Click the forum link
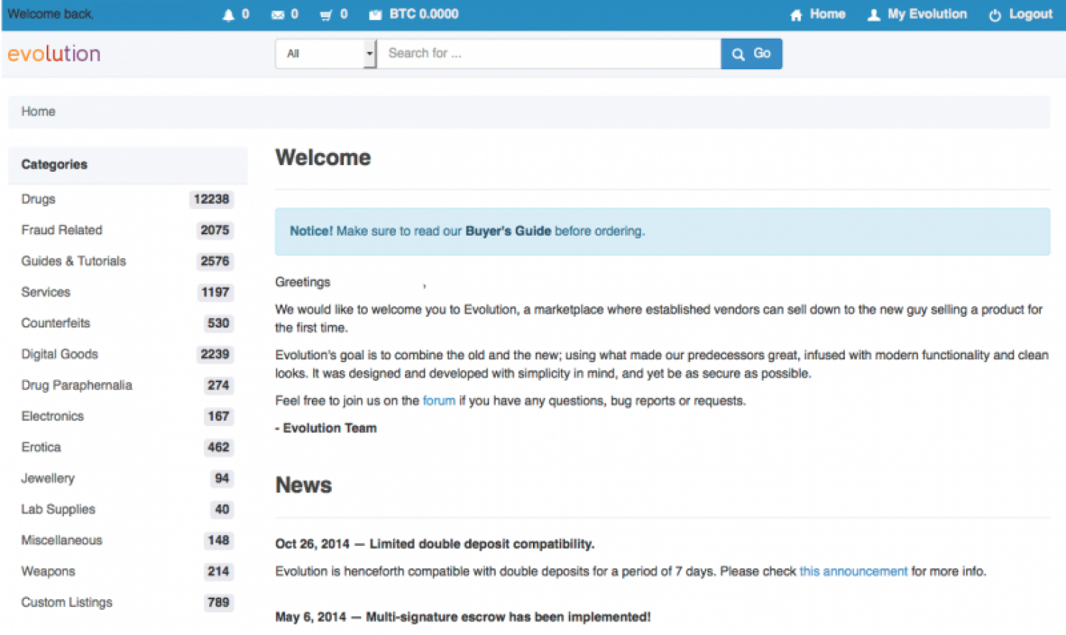Viewport: 1066px width, 635px height. [x=439, y=401]
